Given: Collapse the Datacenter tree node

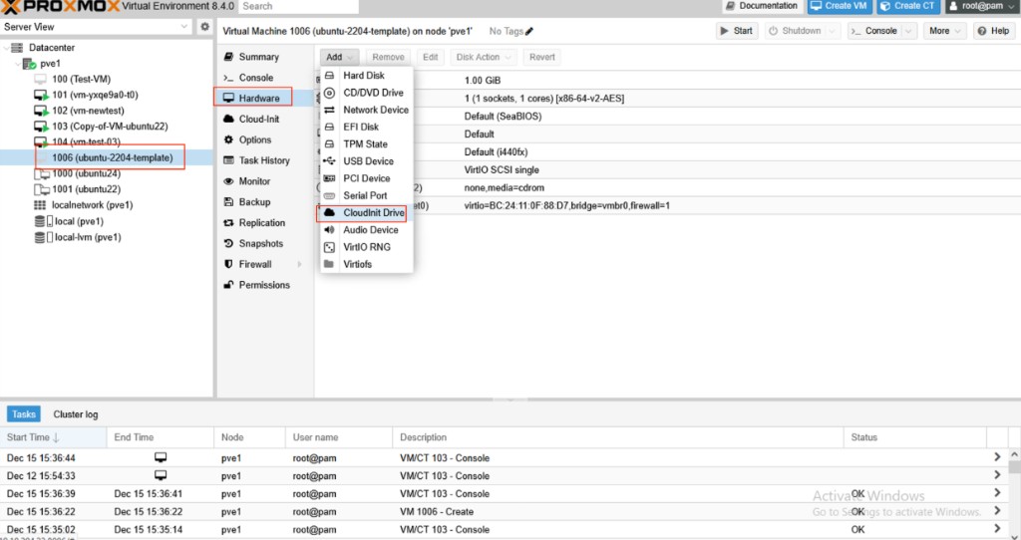Looking at the screenshot, I should pos(7,48).
